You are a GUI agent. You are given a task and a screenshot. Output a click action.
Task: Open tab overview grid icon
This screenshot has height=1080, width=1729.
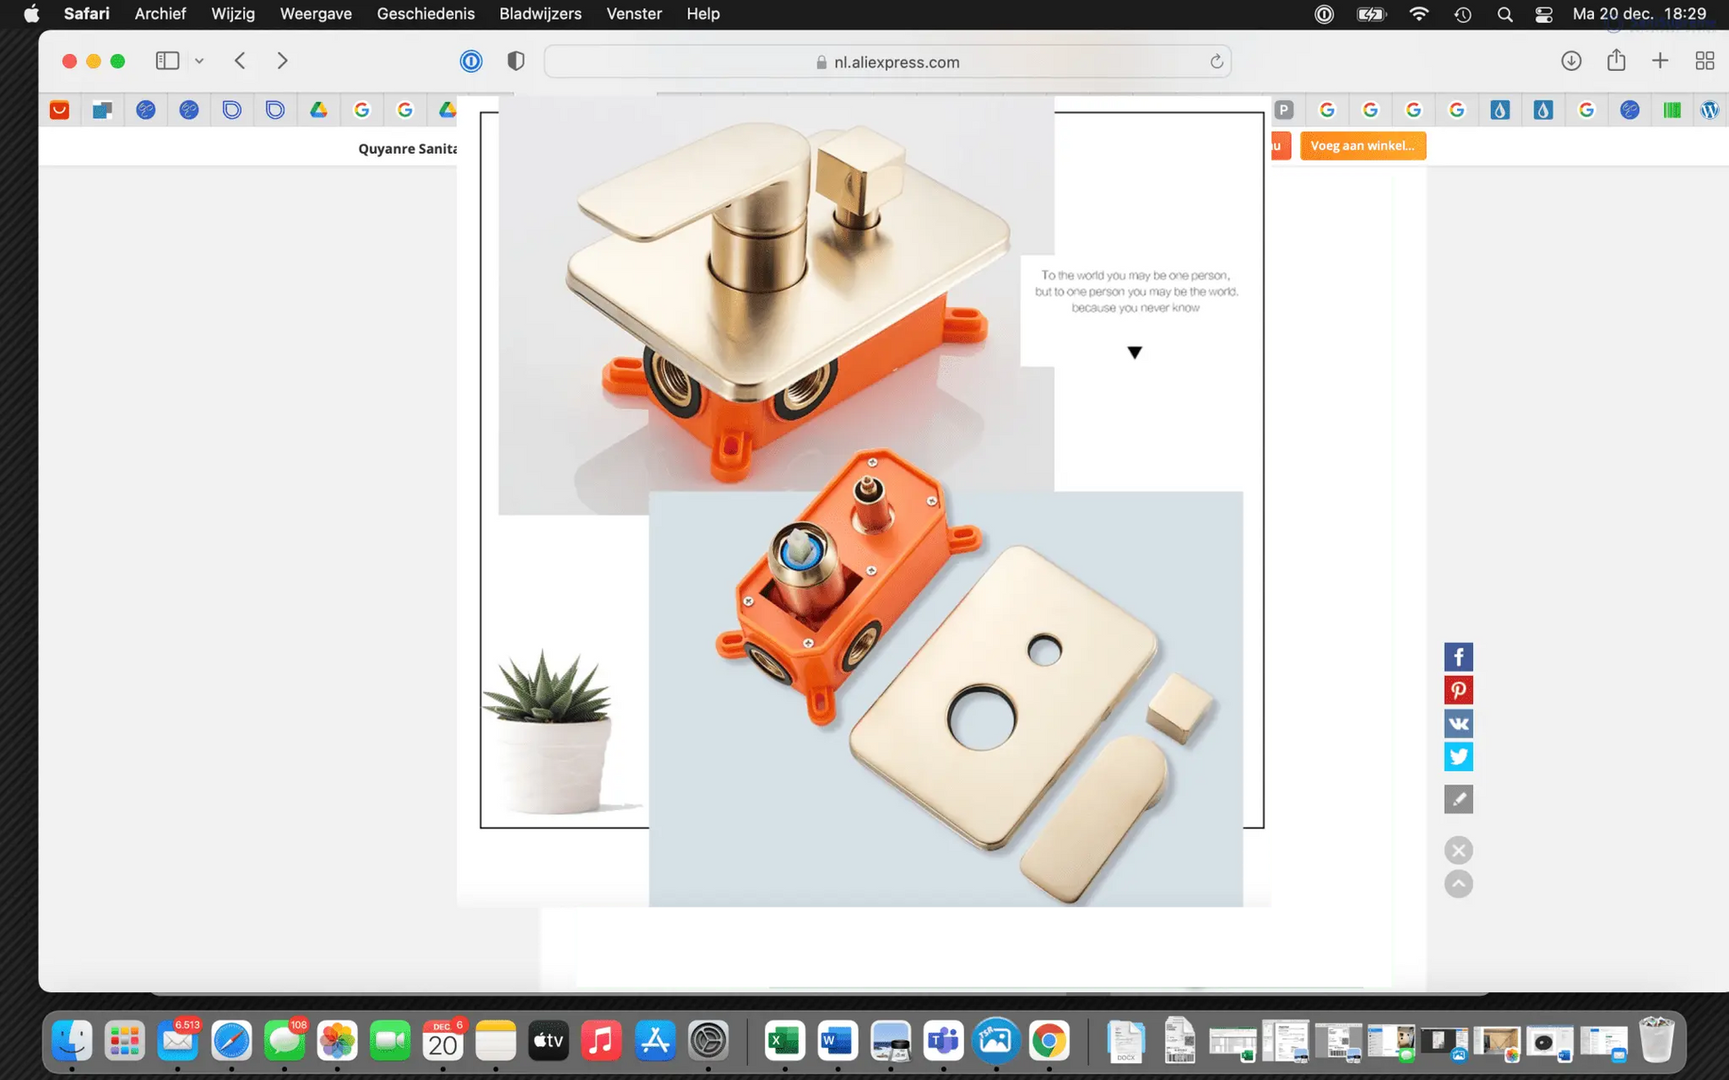tap(1704, 60)
